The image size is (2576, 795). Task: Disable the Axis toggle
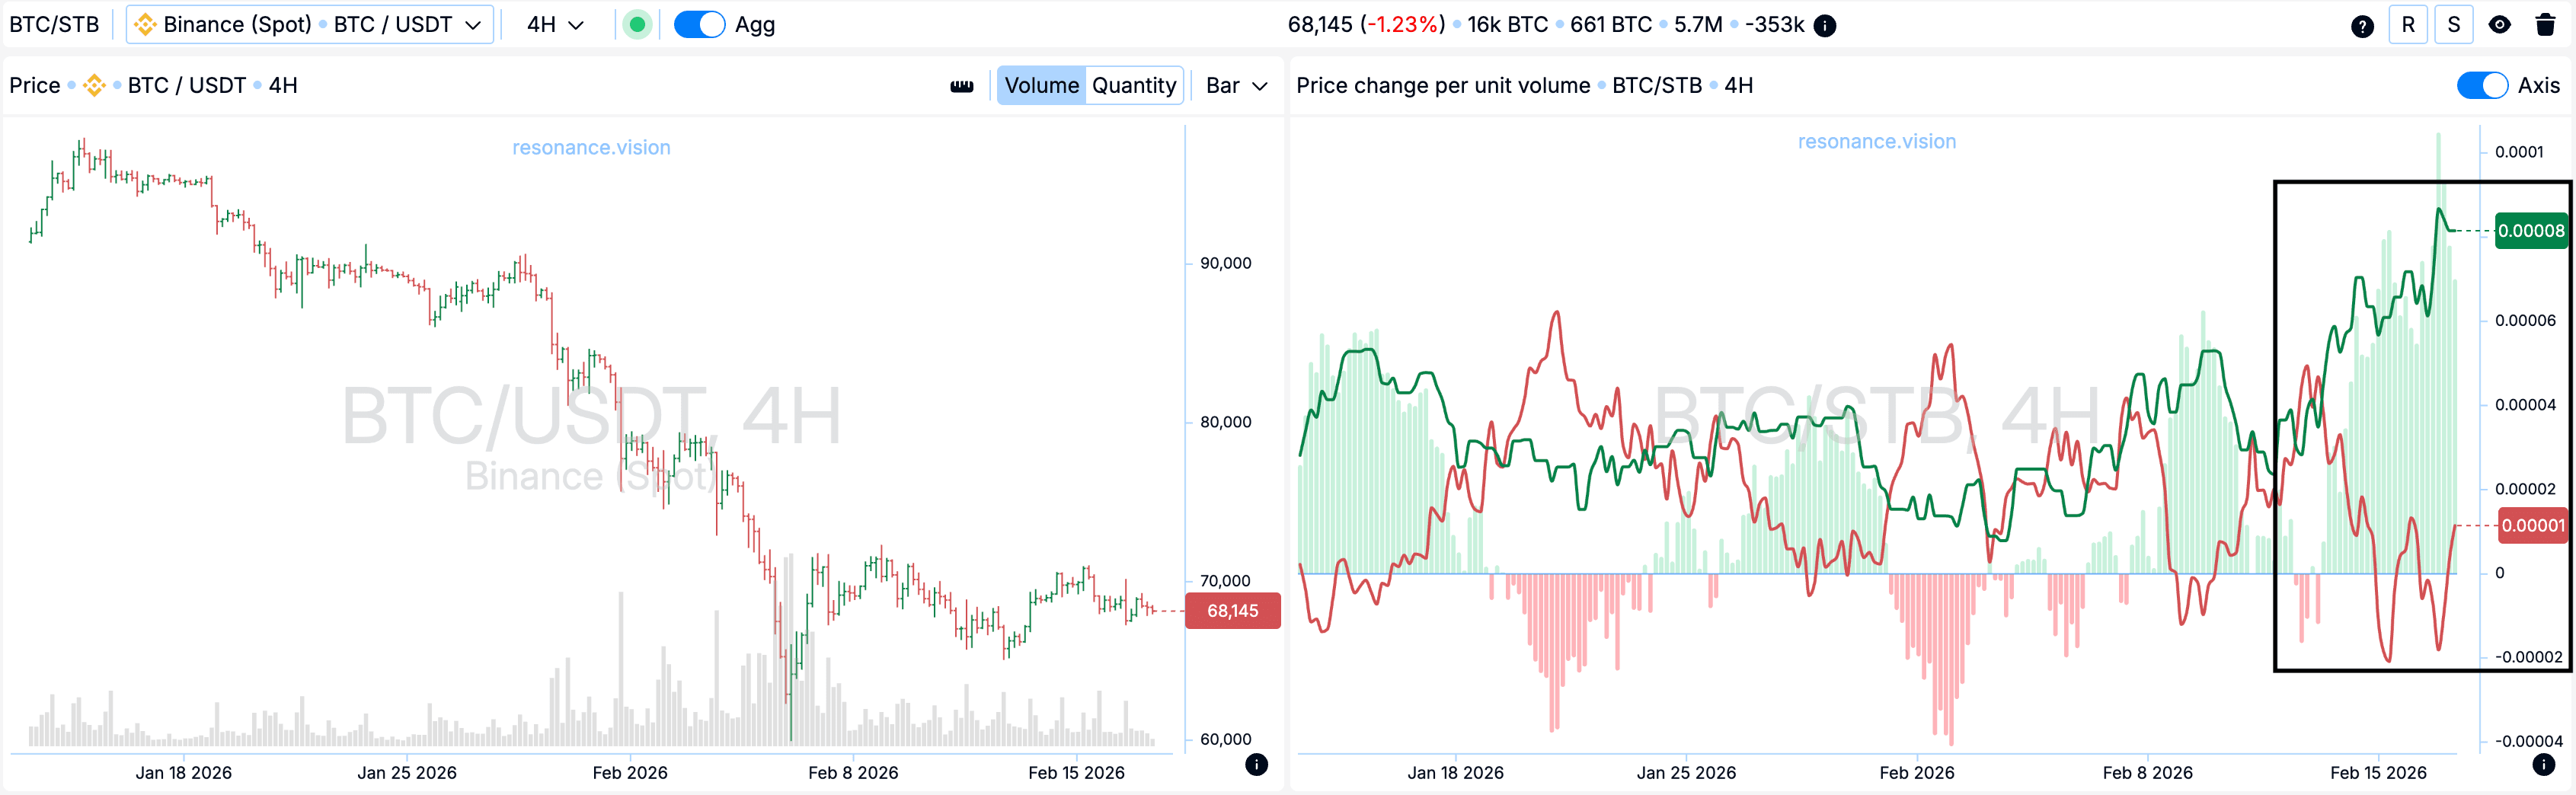pos(2482,86)
